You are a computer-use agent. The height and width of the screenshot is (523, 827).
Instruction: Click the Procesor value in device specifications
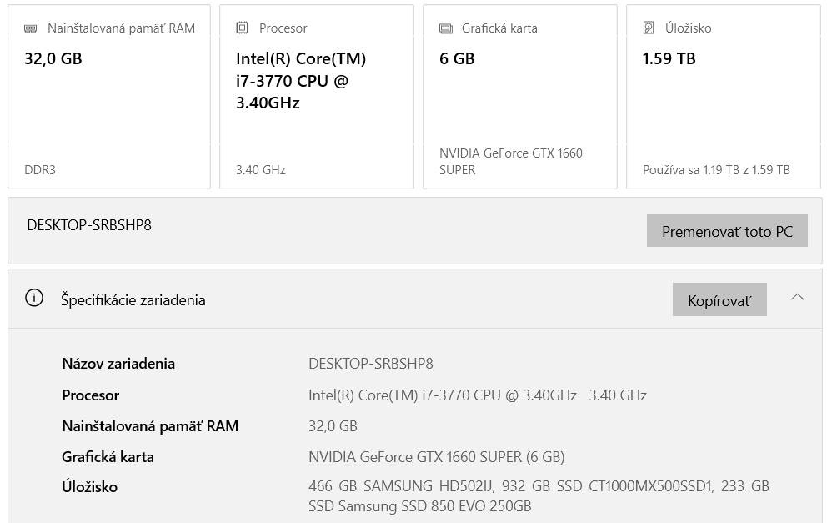tap(477, 395)
